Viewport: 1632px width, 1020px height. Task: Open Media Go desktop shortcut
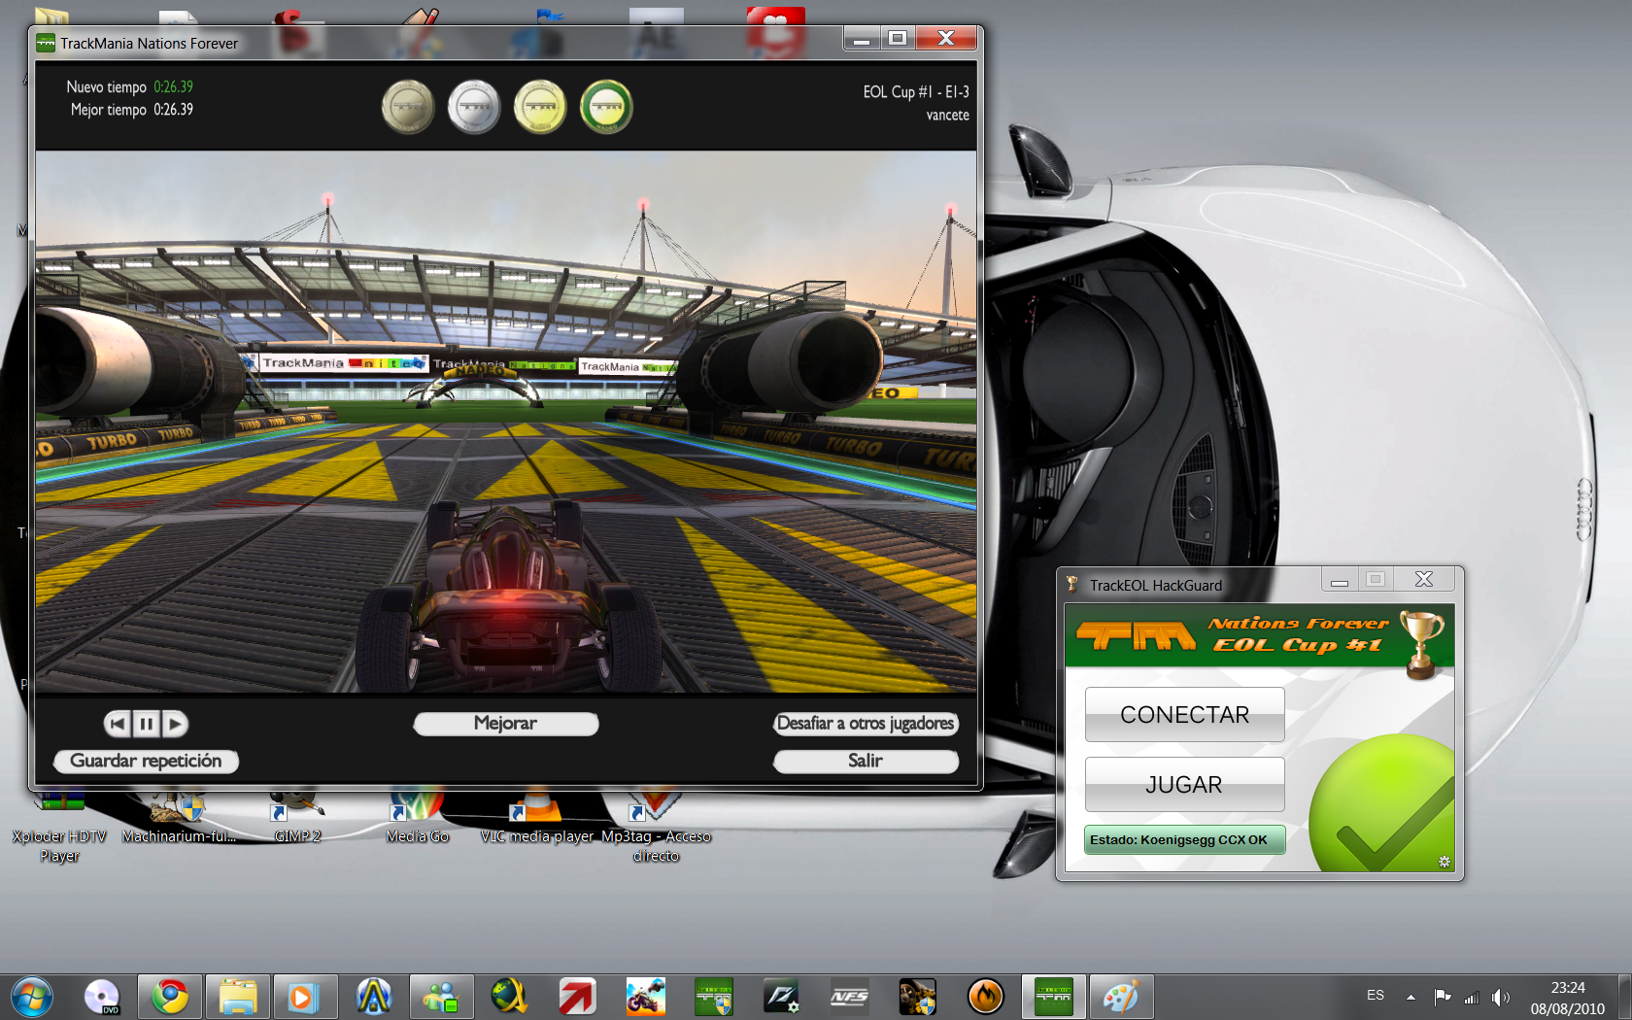pyautogui.click(x=418, y=819)
